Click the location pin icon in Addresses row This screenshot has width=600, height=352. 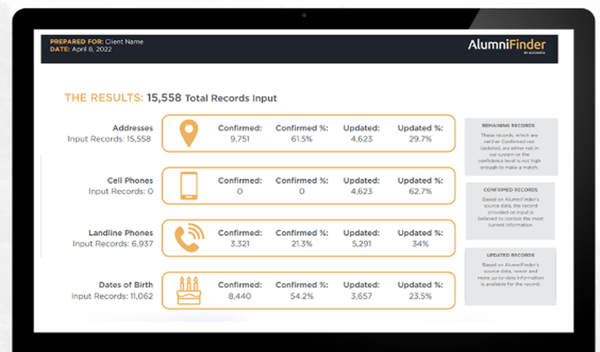point(188,133)
